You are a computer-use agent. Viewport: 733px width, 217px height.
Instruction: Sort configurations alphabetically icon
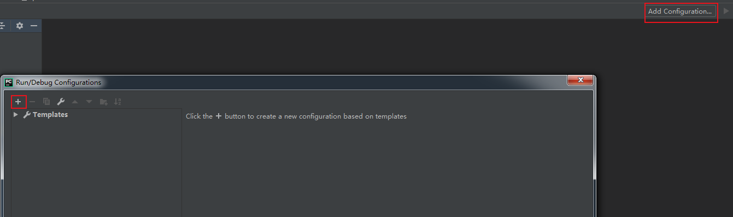(118, 102)
